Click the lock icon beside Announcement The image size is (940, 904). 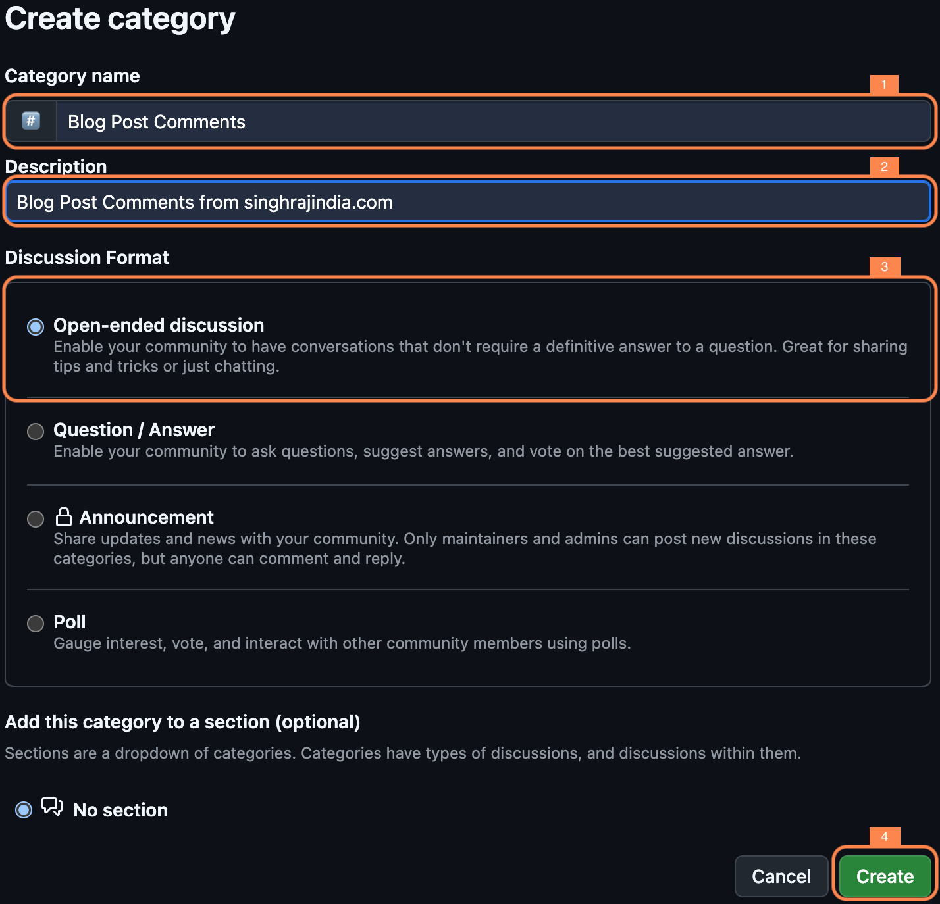[64, 517]
